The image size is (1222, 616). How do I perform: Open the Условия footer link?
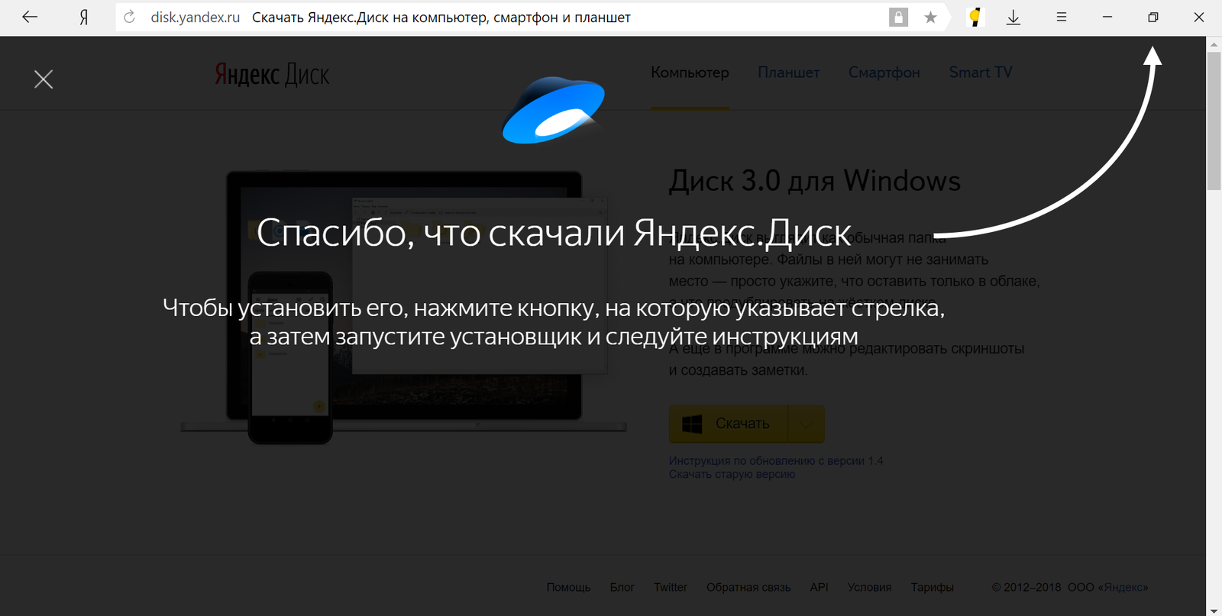(869, 587)
